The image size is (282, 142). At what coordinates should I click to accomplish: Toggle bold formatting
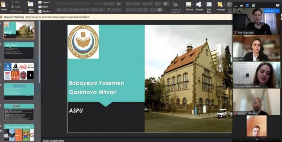pyautogui.click(x=59, y=10)
